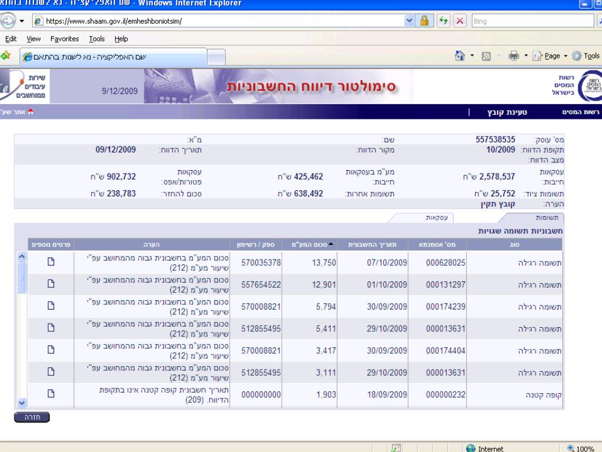Screen dimensions: 602x452
Task: Click the טעינת קובץ navigation link
Action: click(507, 112)
